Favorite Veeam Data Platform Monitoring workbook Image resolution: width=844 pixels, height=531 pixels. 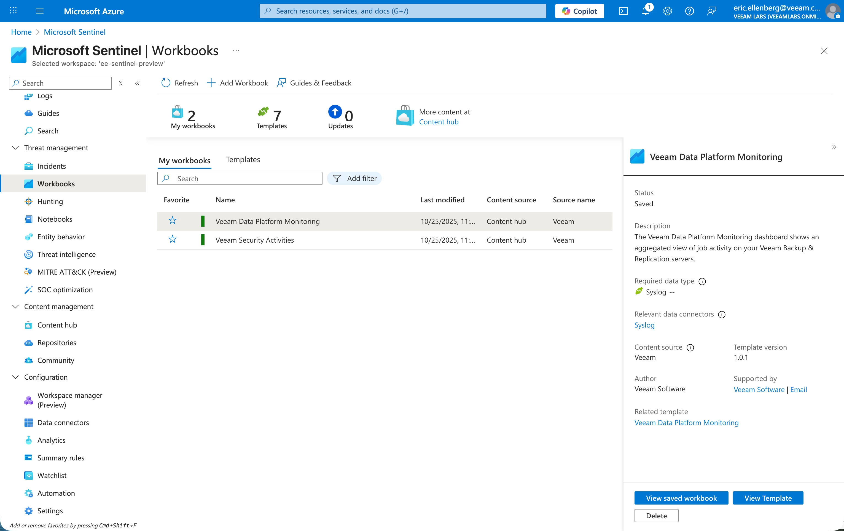click(173, 221)
